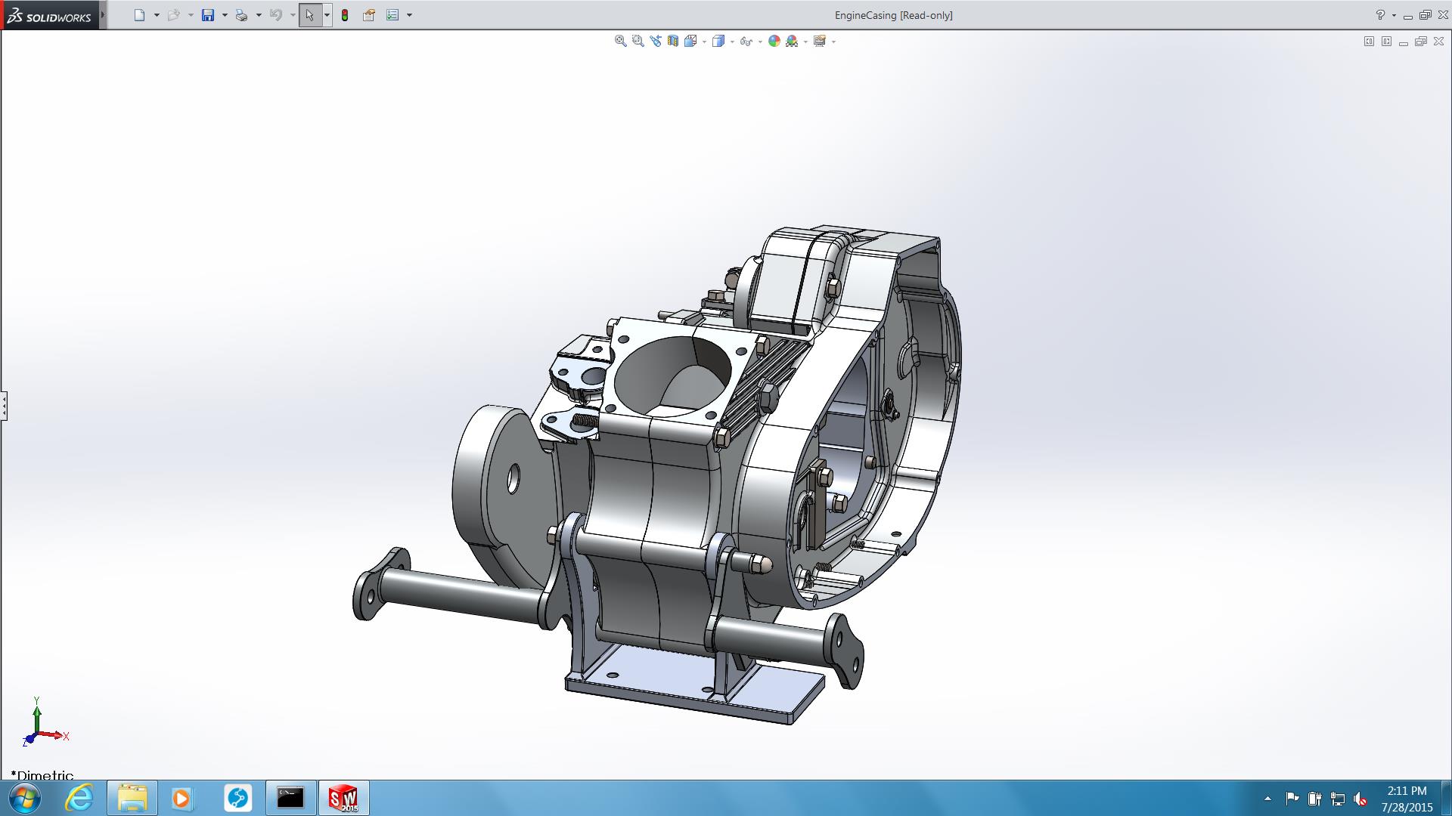Open dropdown next to Print icon

259,15
